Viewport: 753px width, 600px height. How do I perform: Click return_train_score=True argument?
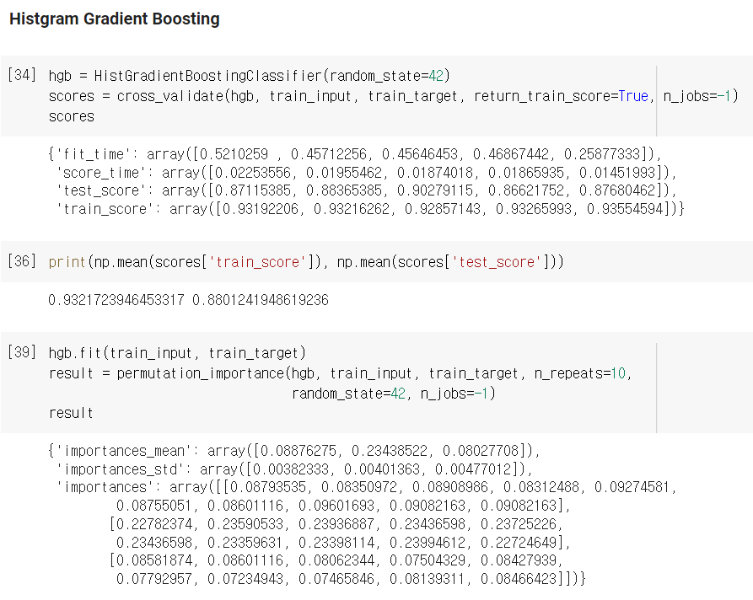coord(561,96)
